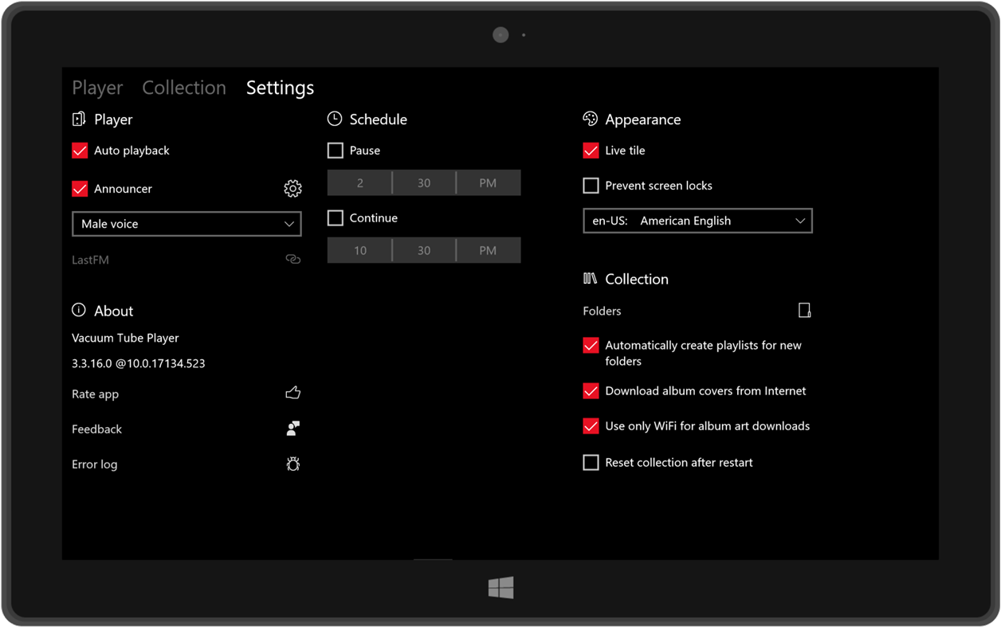Viewport: 1001px width, 627px height.
Task: Click the Error log label
Action: (x=94, y=464)
